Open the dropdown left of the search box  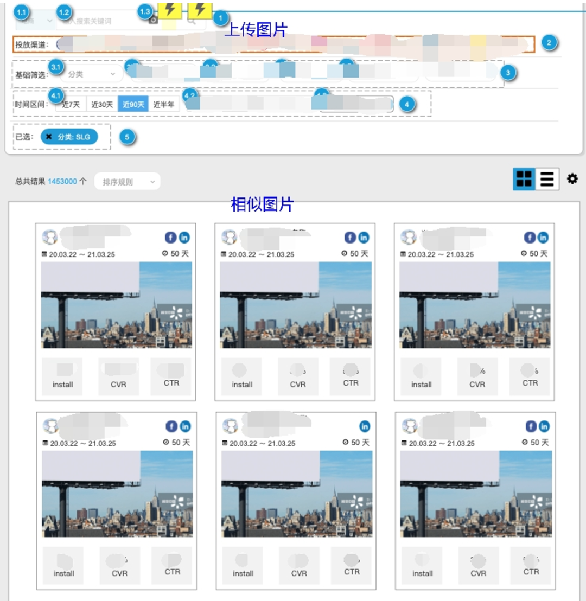(35, 21)
